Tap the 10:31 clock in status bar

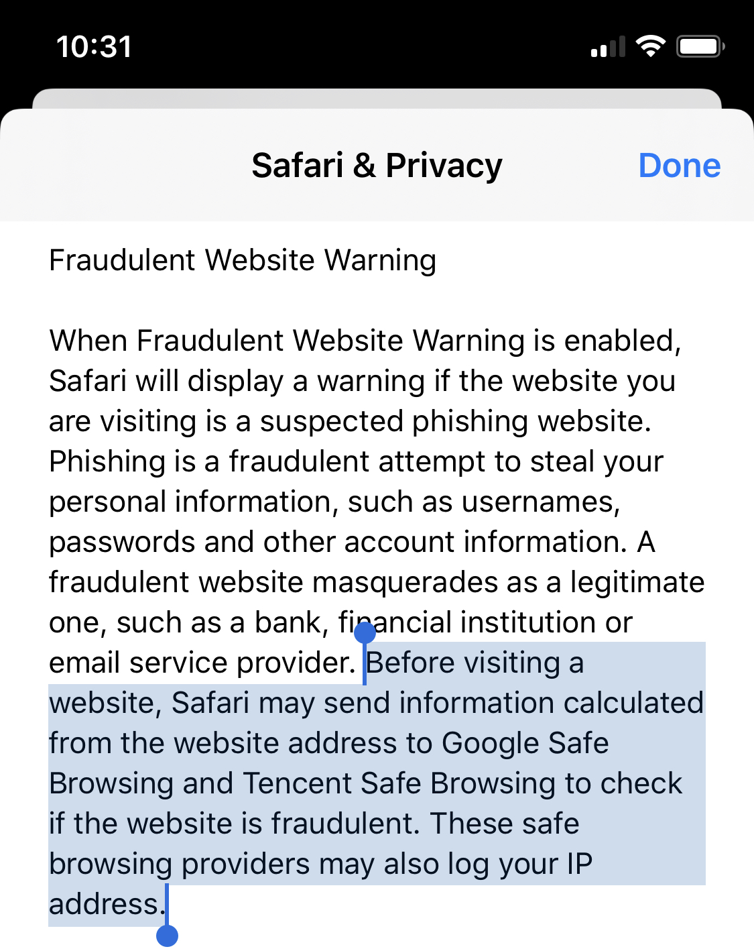(x=94, y=47)
